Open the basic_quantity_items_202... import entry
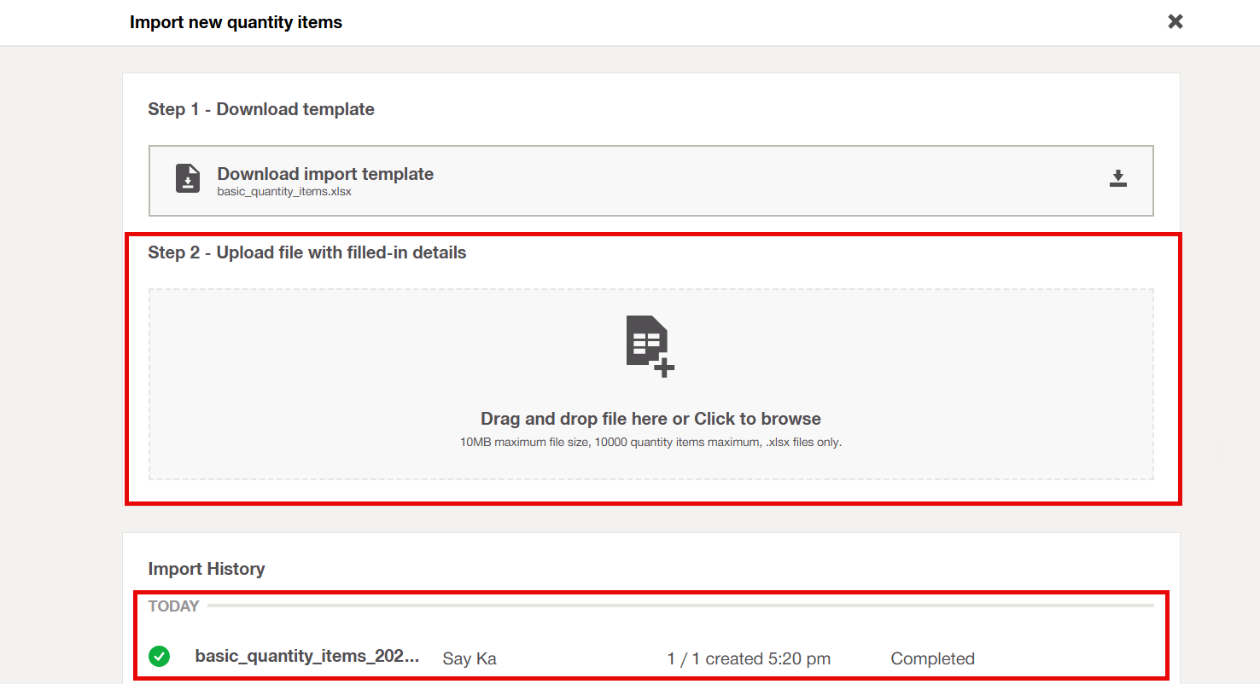1260x684 pixels. pos(307,656)
